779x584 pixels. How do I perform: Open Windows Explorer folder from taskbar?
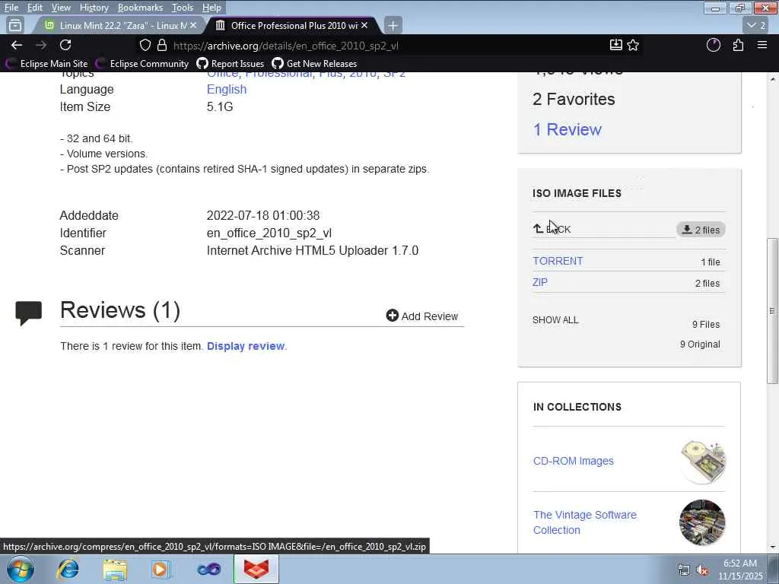click(115, 570)
